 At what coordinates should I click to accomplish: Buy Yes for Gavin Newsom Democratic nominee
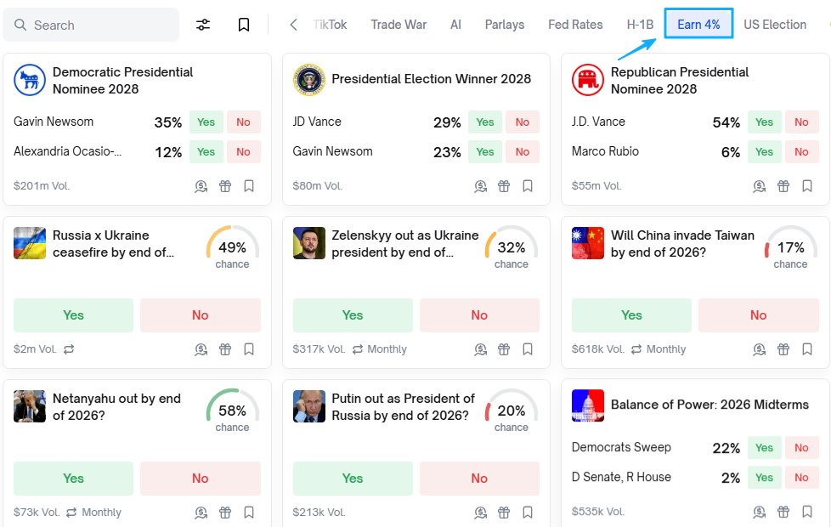tap(206, 122)
